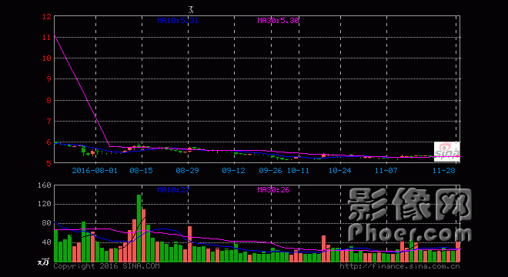Click the blue MA10:5.31 price label
508x277 pixels.
(178, 21)
